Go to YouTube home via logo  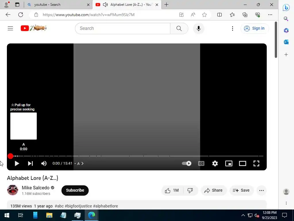click(33, 28)
